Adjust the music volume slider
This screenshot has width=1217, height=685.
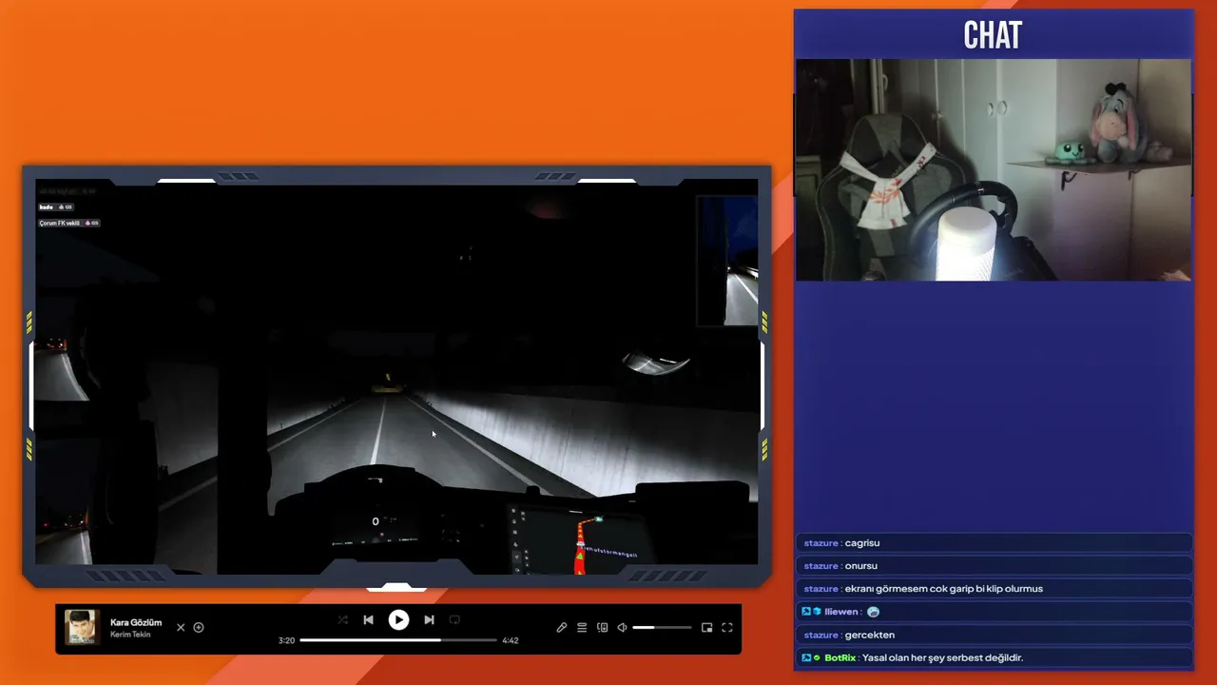662,628
